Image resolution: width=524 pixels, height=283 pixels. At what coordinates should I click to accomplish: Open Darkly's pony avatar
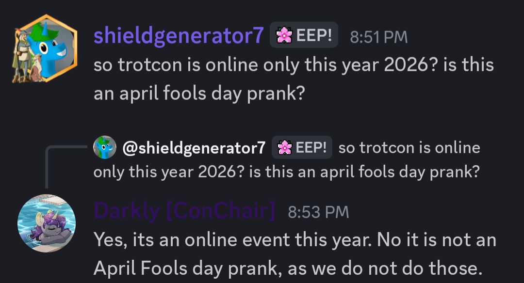[47, 224]
